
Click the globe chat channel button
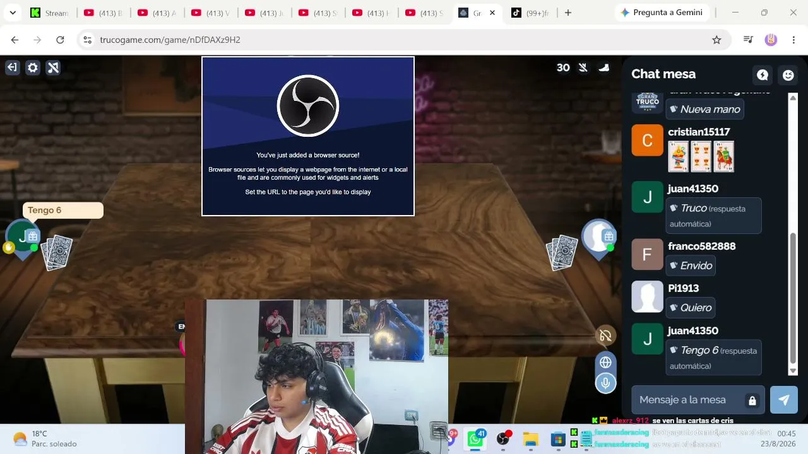pyautogui.click(x=605, y=363)
